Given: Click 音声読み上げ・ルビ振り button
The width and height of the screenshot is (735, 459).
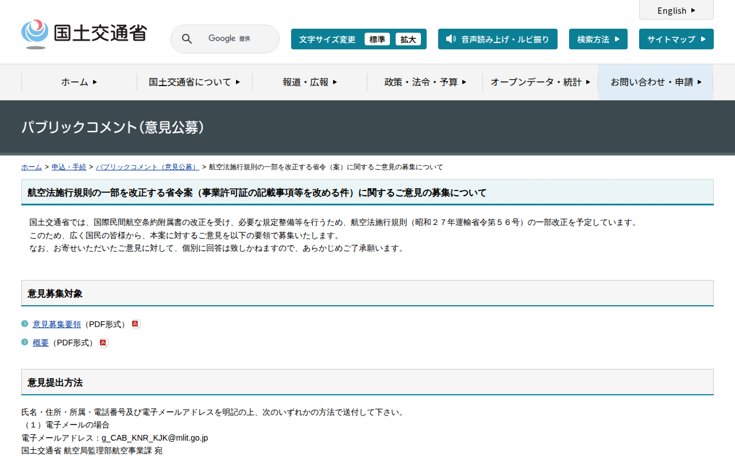Looking at the screenshot, I should tap(498, 39).
